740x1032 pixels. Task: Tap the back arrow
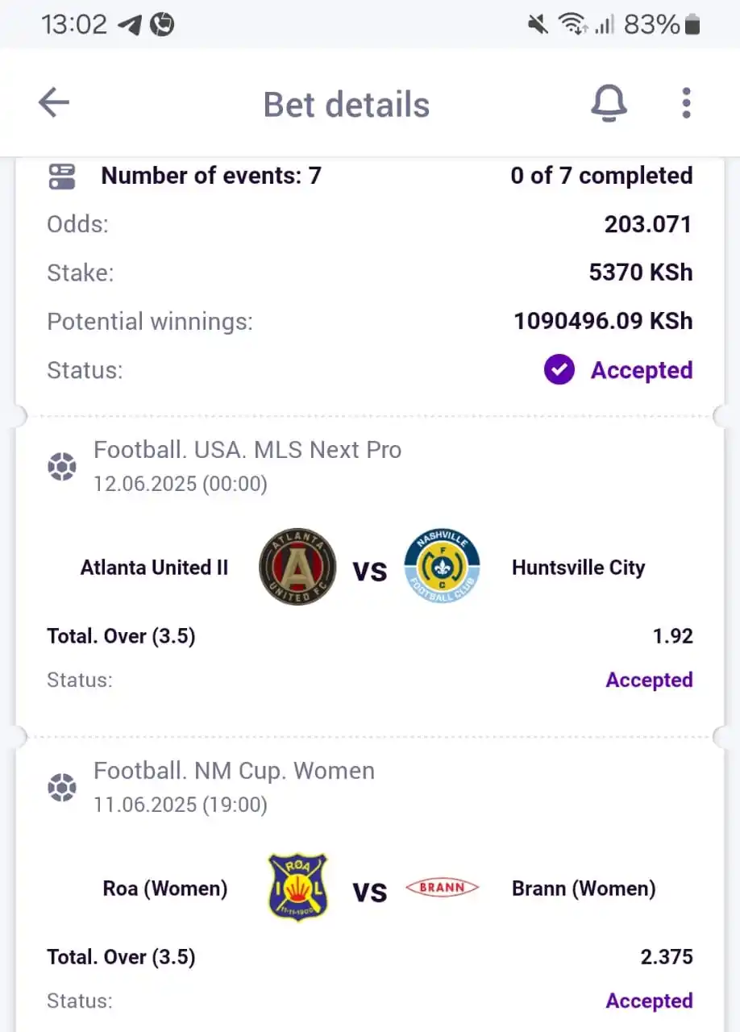(53, 102)
